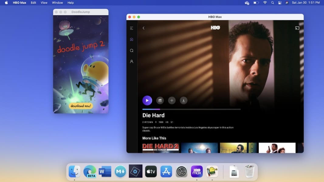Switch to HBO Max in the Dock
The image size is (324, 182).
click(197, 171)
